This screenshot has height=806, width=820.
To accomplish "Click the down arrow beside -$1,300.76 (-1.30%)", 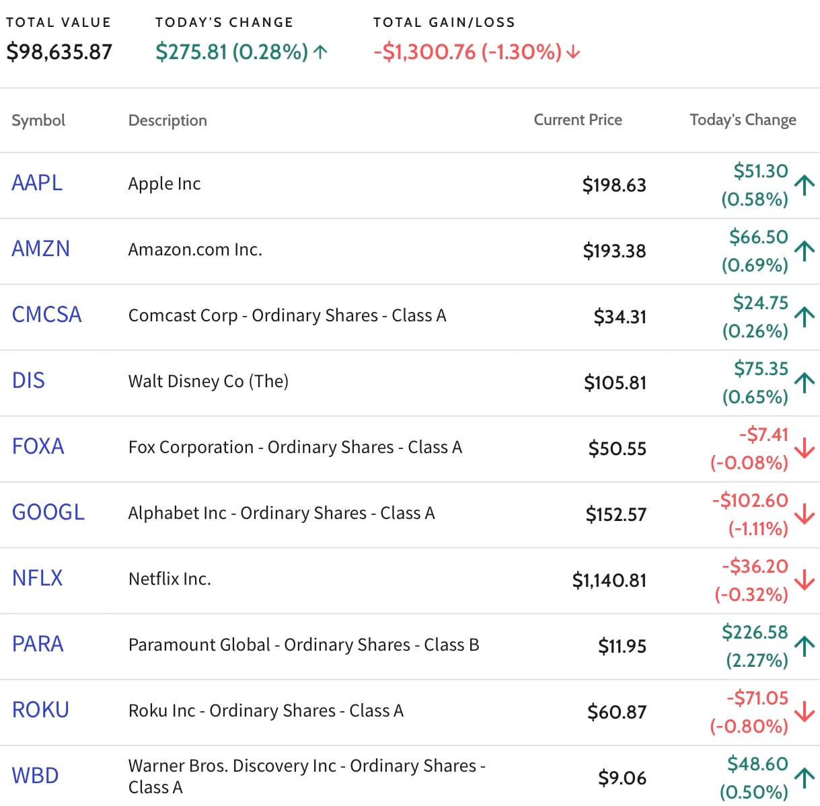I will coord(573,52).
